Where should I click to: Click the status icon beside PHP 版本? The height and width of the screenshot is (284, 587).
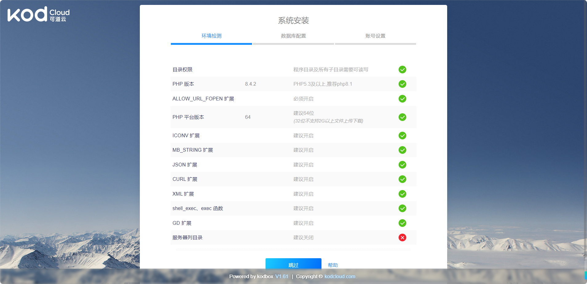(402, 84)
